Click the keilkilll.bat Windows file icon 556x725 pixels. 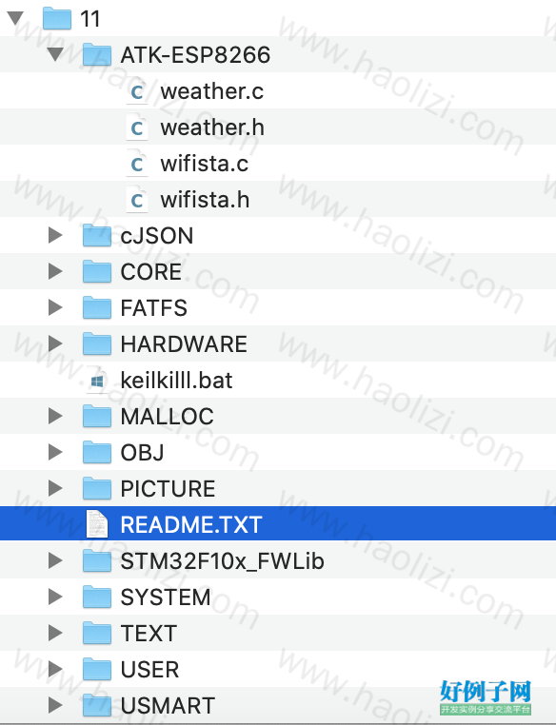coord(97,380)
